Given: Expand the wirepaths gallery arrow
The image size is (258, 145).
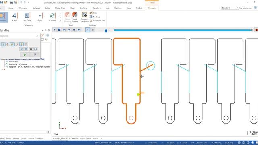Looking at the screenshot, I should (x=60, y=21).
